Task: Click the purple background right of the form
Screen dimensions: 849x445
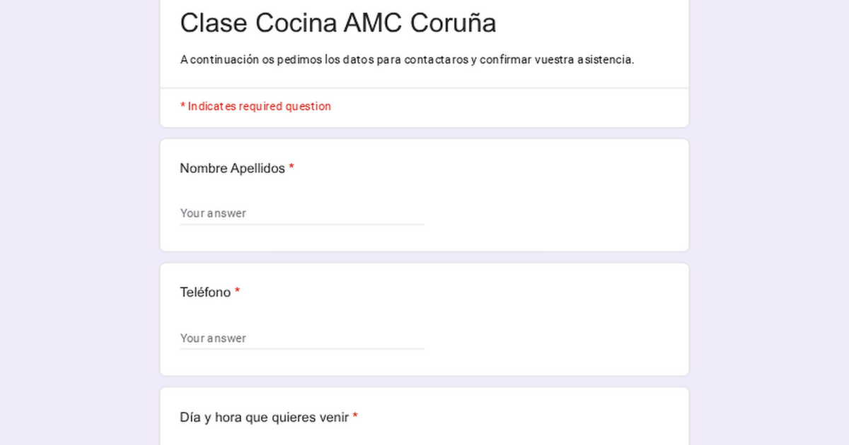Action: click(770, 222)
